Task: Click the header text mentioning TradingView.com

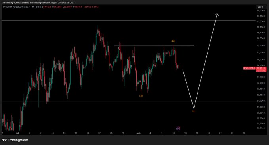Action: tap(37, 2)
